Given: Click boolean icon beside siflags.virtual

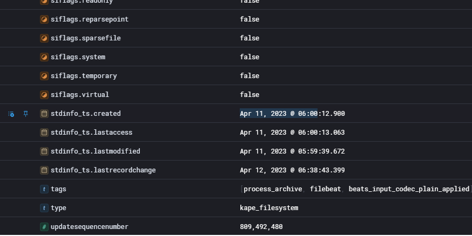Looking at the screenshot, I should point(44,95).
